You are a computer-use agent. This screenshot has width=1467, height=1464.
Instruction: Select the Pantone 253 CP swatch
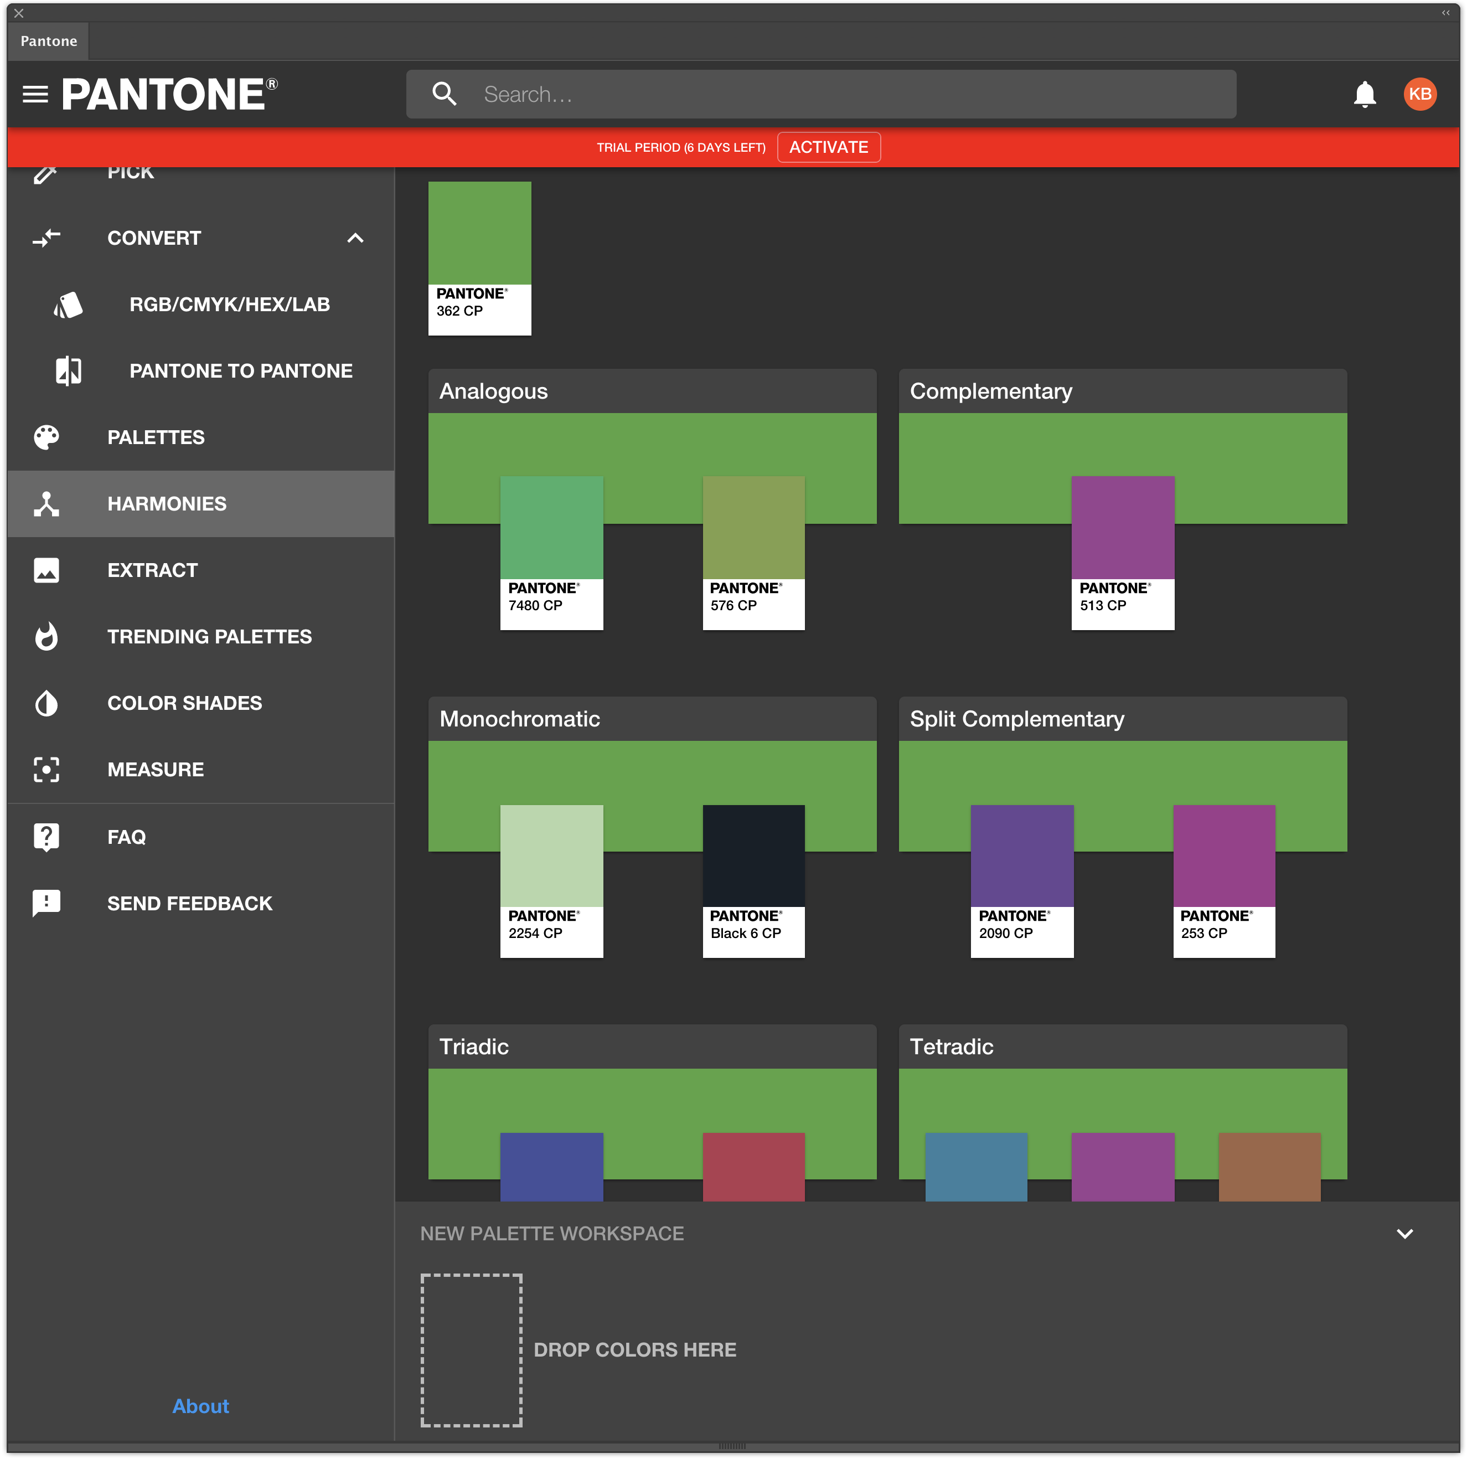point(1224,881)
